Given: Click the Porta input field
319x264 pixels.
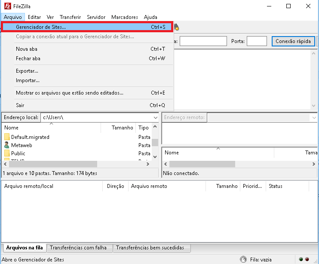Looking at the screenshot, I should 257,41.
